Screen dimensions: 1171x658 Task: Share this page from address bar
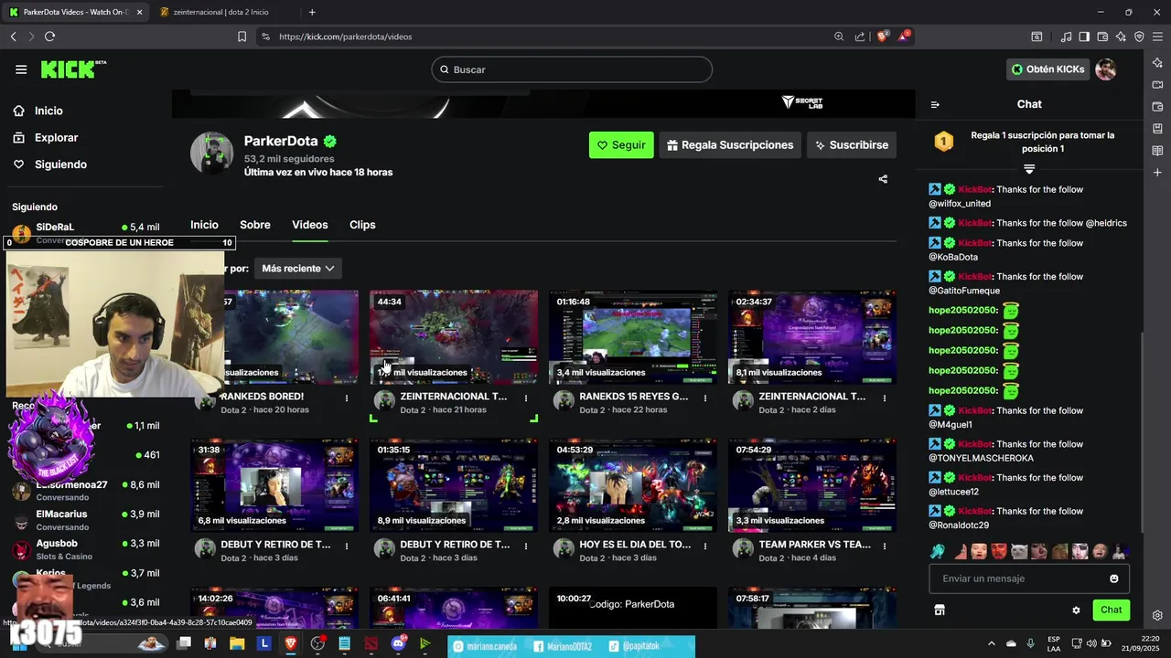860,37
